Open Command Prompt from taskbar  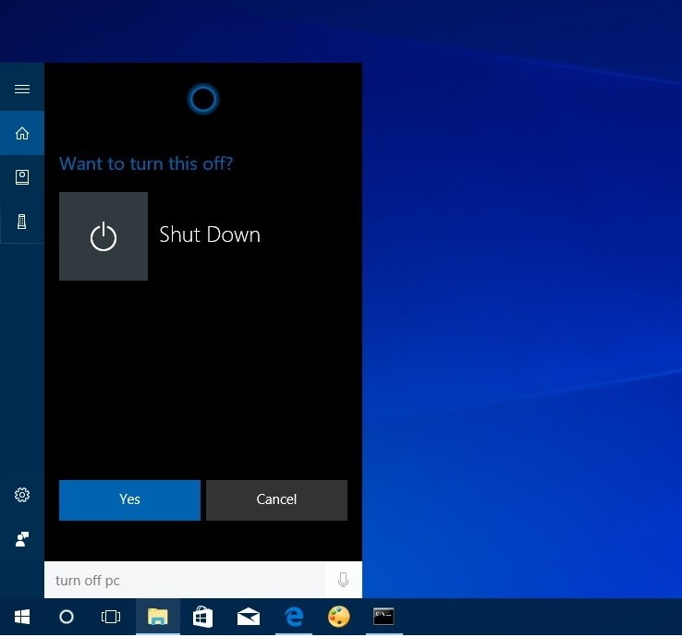pos(384,617)
